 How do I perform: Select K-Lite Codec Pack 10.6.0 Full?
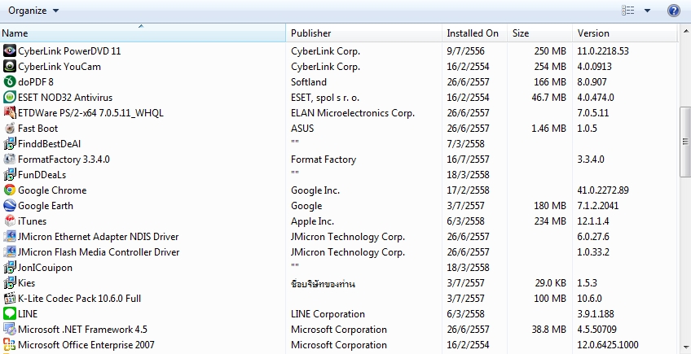(79, 298)
